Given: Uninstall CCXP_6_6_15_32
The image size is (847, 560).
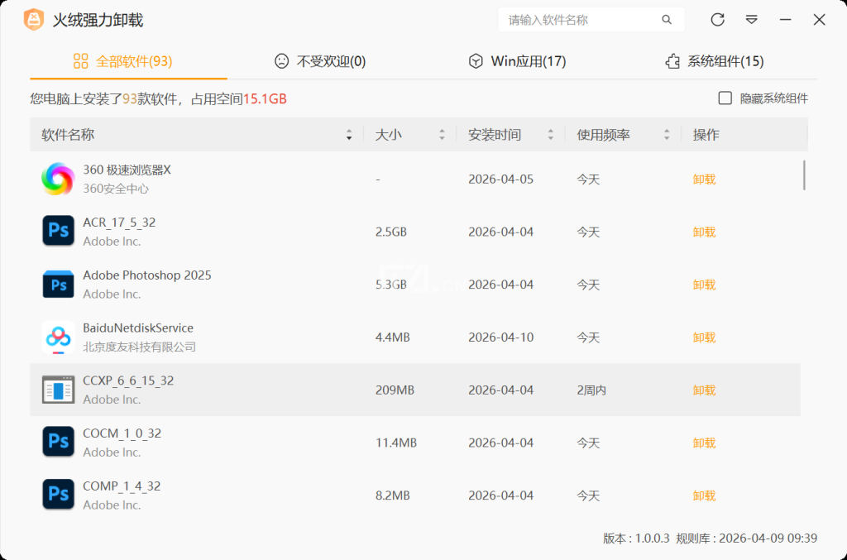Looking at the screenshot, I should 705,390.
